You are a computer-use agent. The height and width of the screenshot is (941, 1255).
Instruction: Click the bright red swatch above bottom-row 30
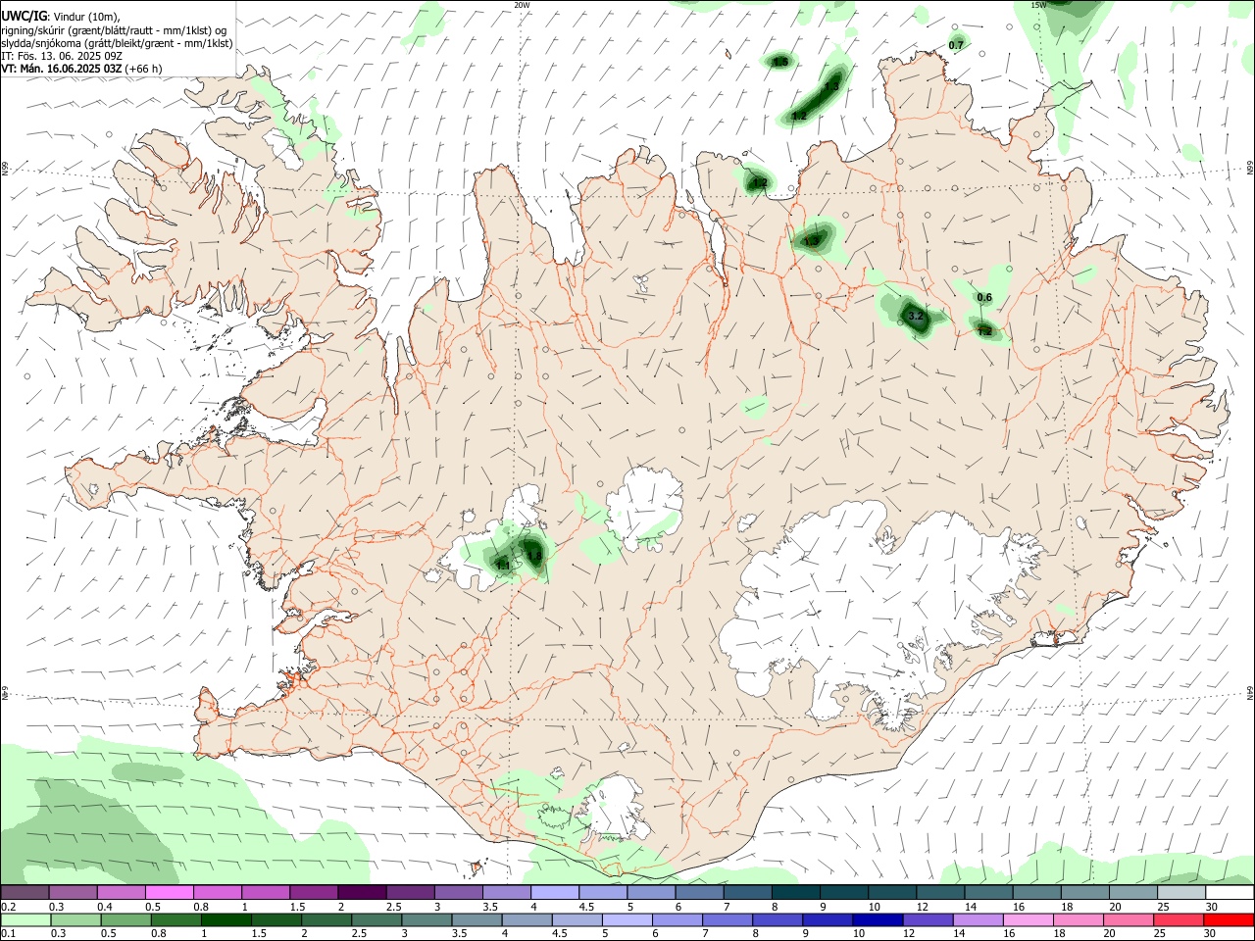[x=1229, y=919]
